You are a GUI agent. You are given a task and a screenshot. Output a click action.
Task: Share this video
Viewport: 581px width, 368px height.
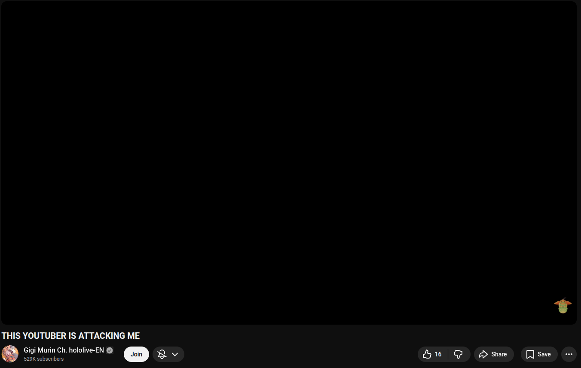[x=494, y=354]
